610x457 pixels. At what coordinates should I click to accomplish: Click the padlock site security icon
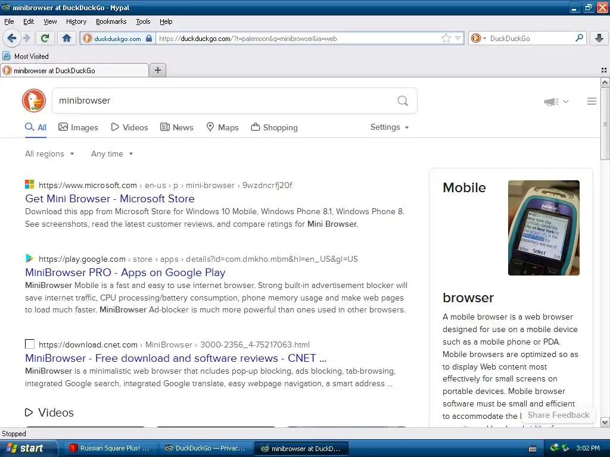[148, 39]
